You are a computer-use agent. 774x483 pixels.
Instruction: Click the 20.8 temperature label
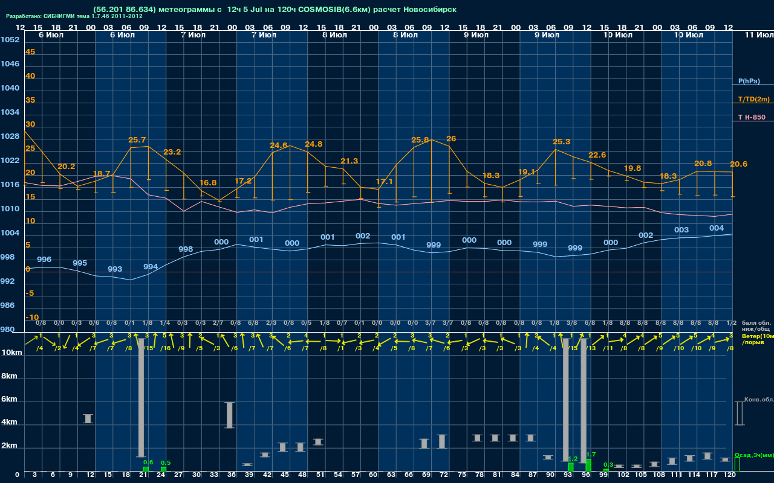tap(703, 164)
